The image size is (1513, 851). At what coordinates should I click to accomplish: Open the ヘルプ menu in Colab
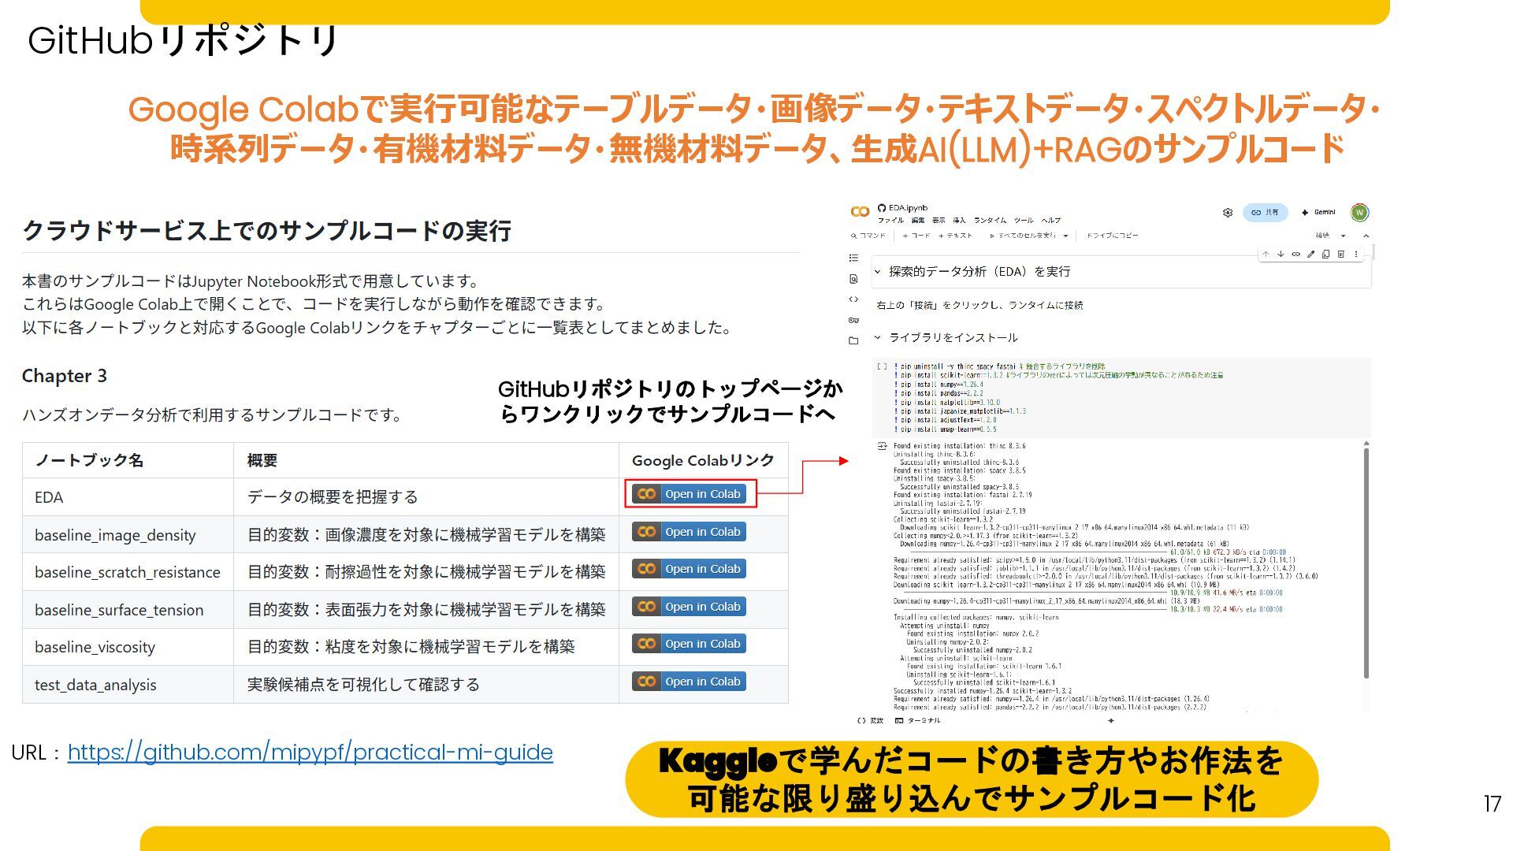pos(1051,221)
